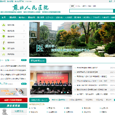
Task: Open the 心血管内科 department link
Action: point(53,112)
